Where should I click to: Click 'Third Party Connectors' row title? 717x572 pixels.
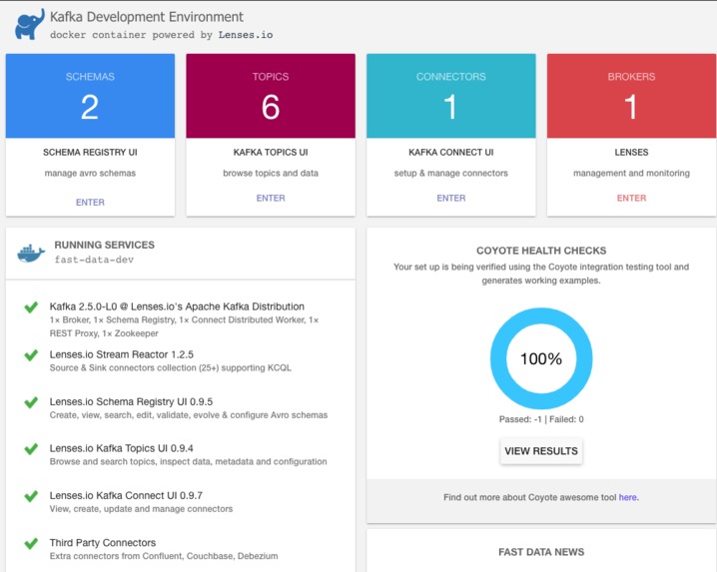[x=103, y=543]
